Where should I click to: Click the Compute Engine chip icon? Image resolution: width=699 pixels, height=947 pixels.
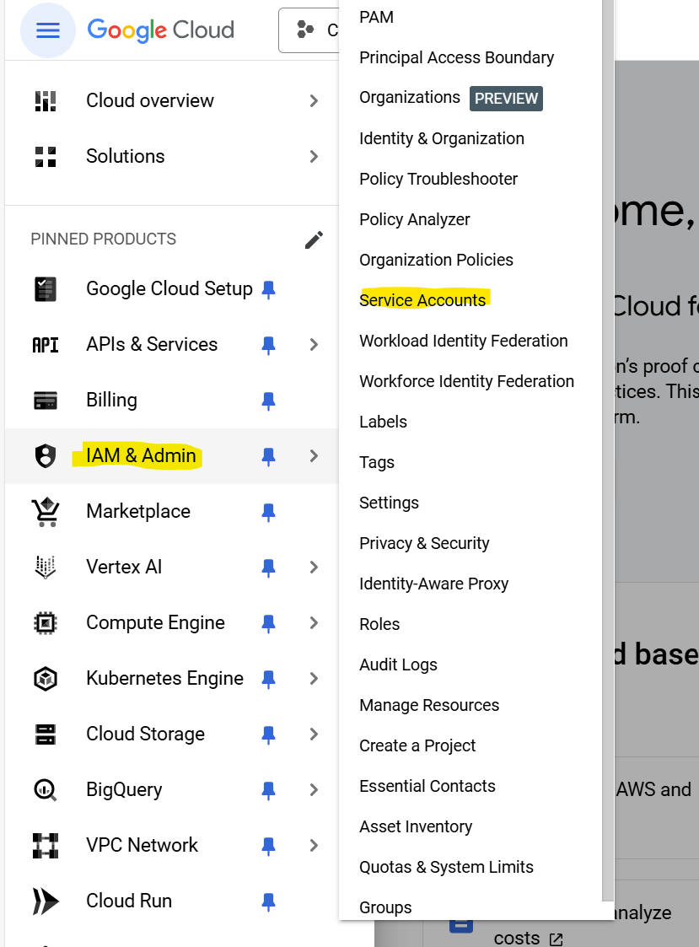46,622
